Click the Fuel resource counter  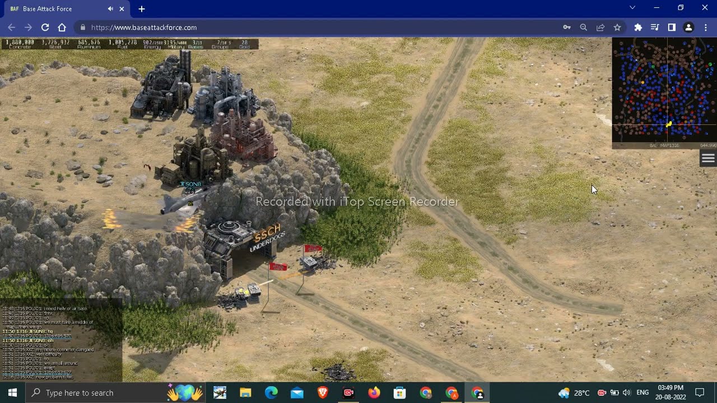[123, 44]
